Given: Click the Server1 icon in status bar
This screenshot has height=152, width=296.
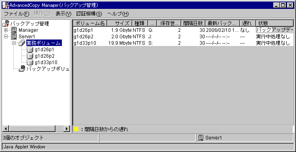Looking at the screenshot, I should [201, 138].
